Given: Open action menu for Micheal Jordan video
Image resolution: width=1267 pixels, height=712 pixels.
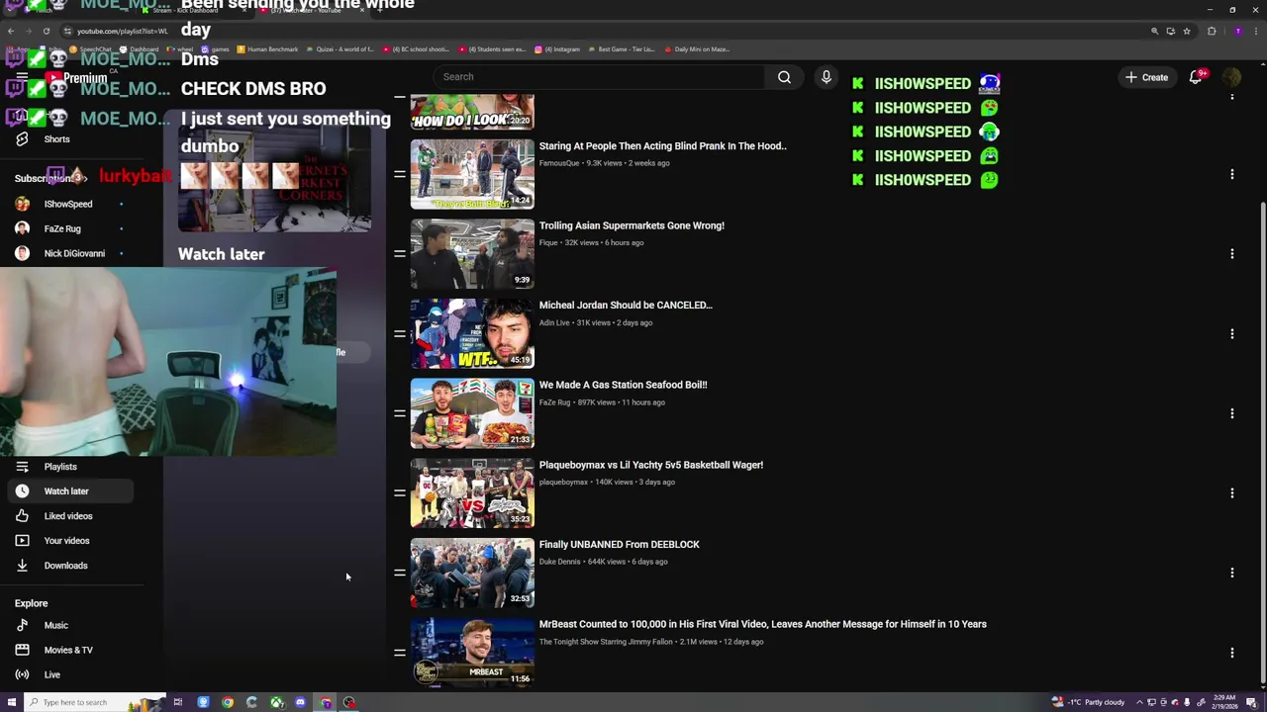Looking at the screenshot, I should tap(1231, 333).
